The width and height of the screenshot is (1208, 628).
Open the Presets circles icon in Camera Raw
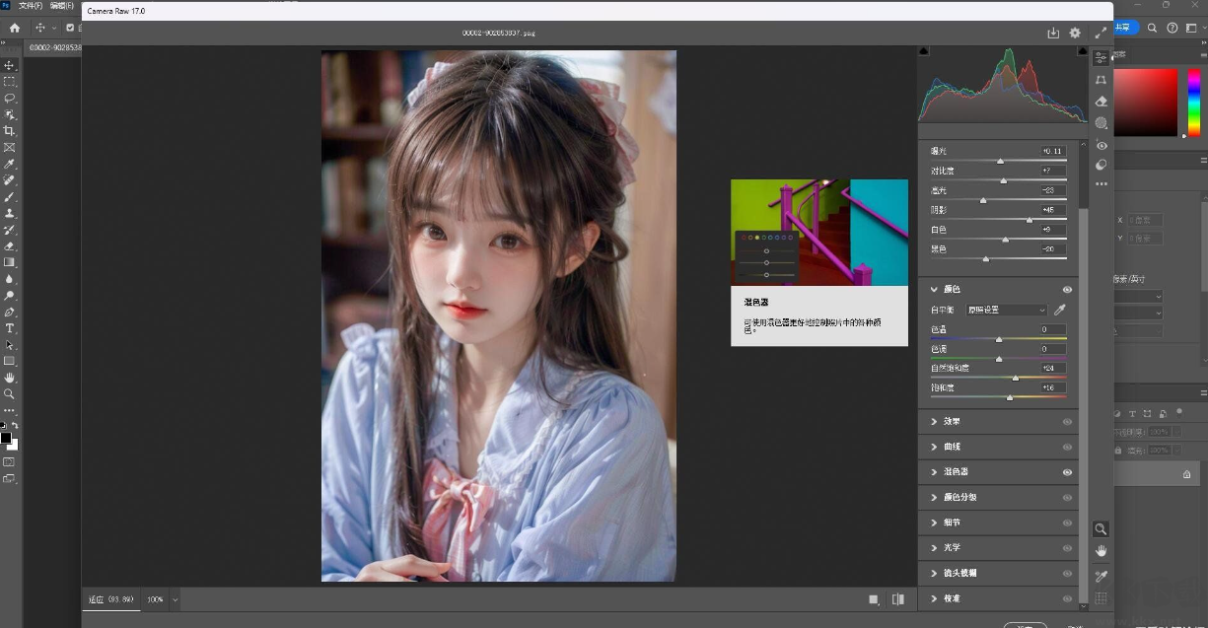pos(1101,165)
